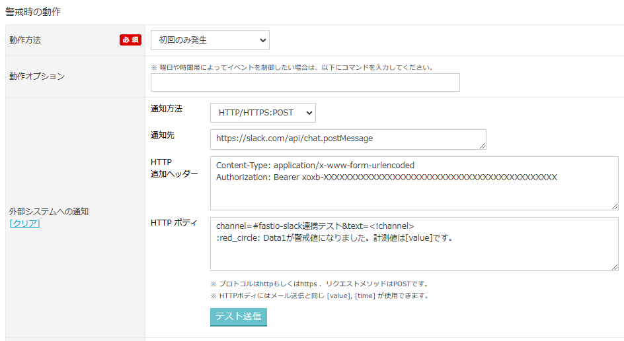This screenshot has width=624, height=341.
Task: Click the note about プロトコルはhttpもしくはhttps
Action: tap(319, 284)
